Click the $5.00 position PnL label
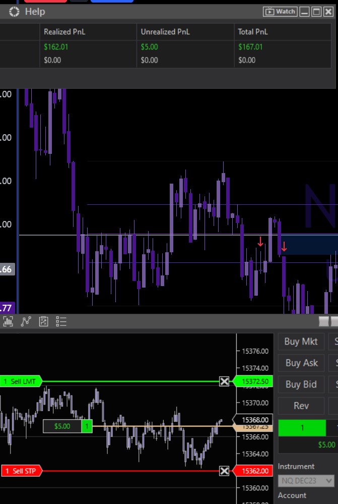 [62, 426]
